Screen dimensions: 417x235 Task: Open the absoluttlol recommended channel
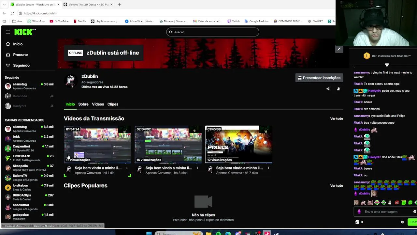29,207
